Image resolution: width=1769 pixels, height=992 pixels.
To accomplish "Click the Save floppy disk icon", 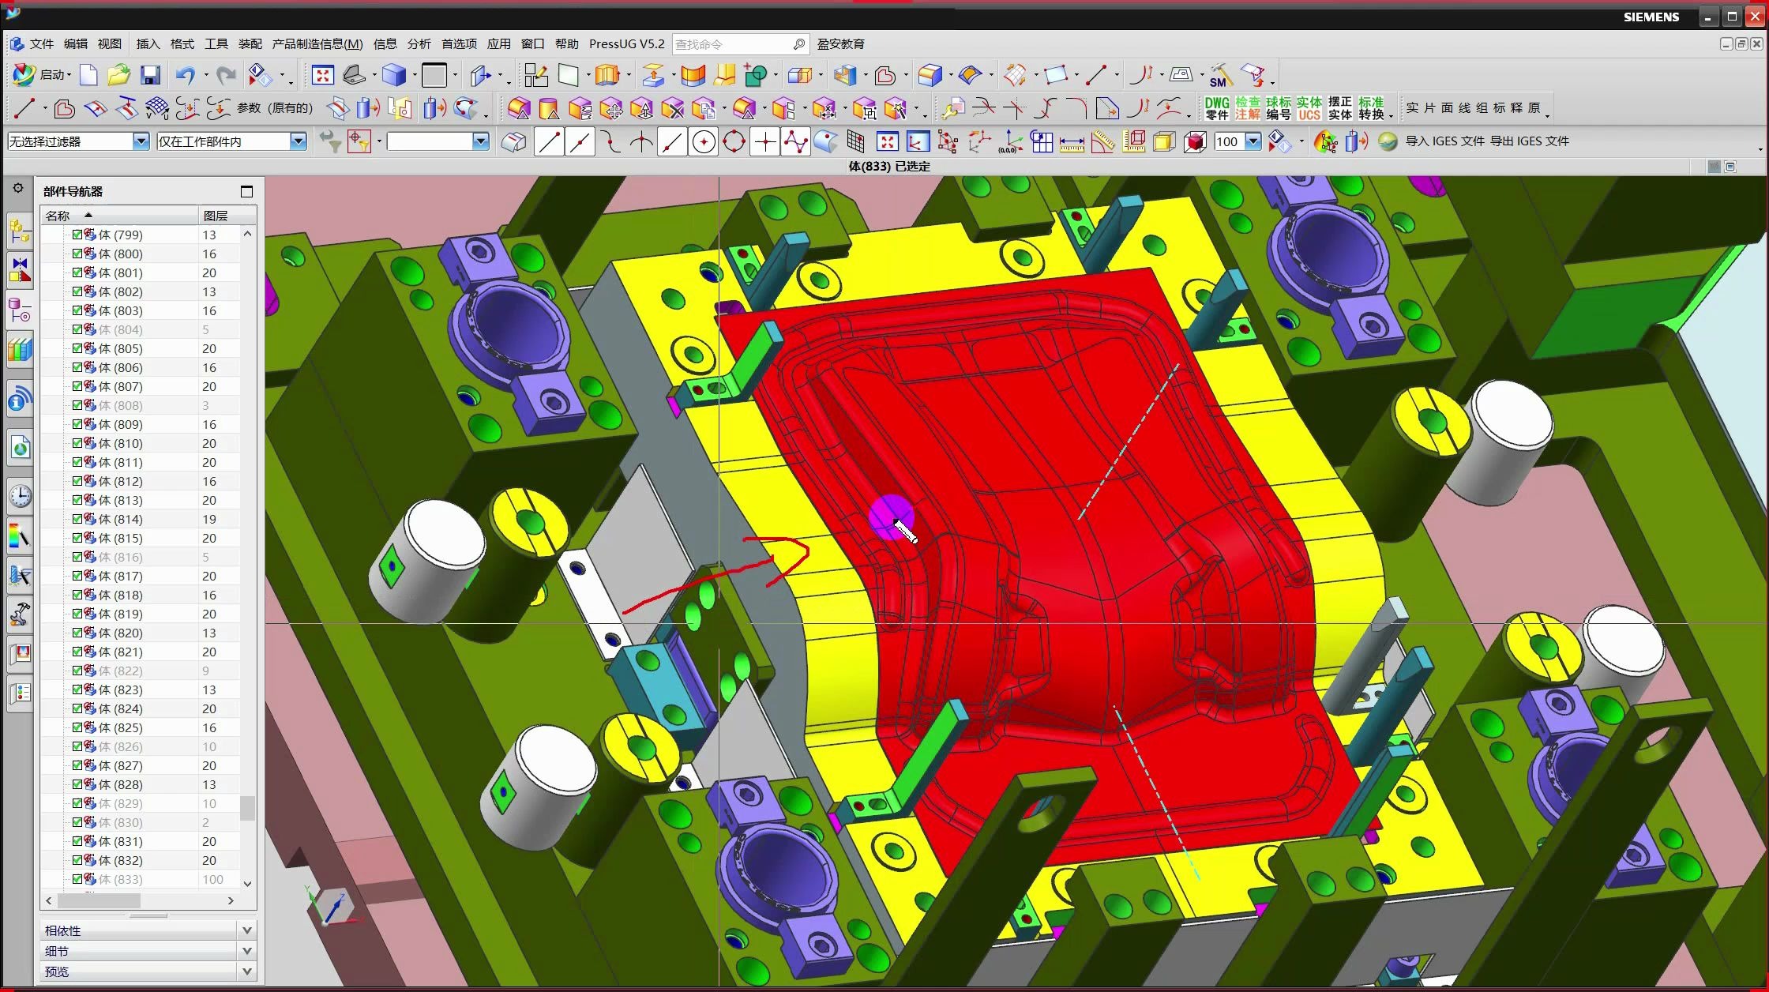I will [150, 75].
